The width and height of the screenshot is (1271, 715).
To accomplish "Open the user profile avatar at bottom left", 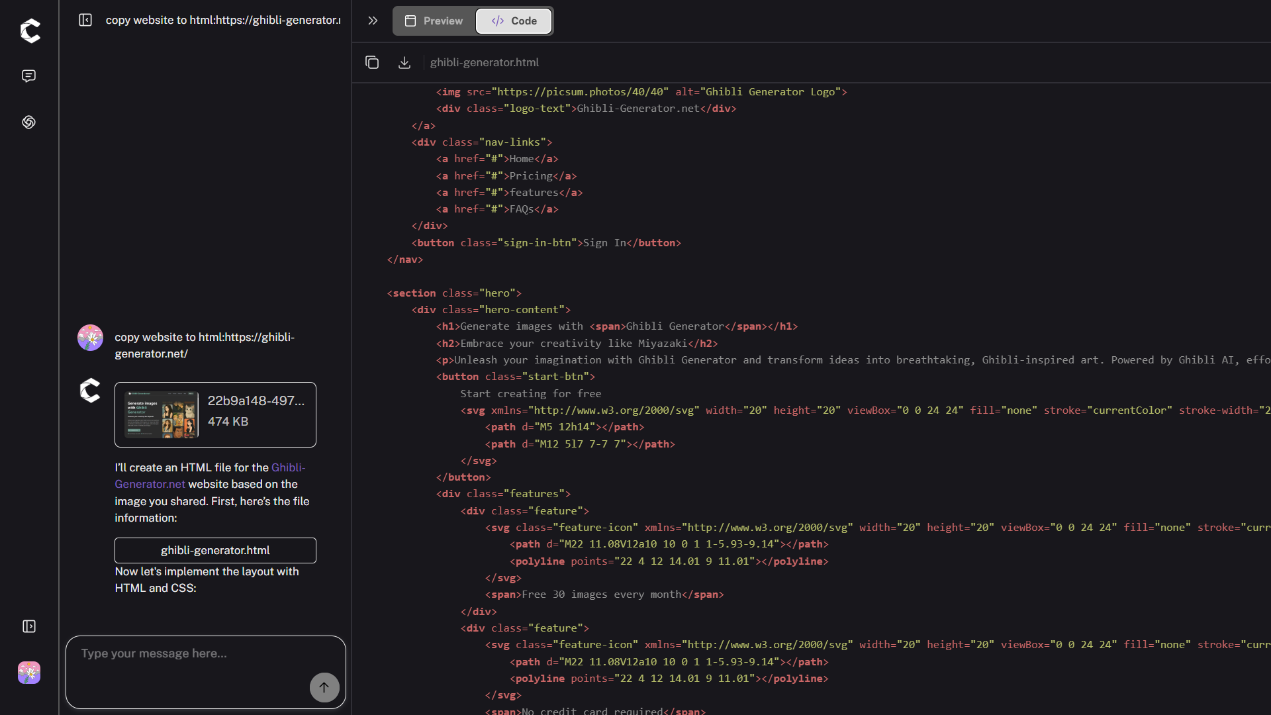I will (x=28, y=673).
